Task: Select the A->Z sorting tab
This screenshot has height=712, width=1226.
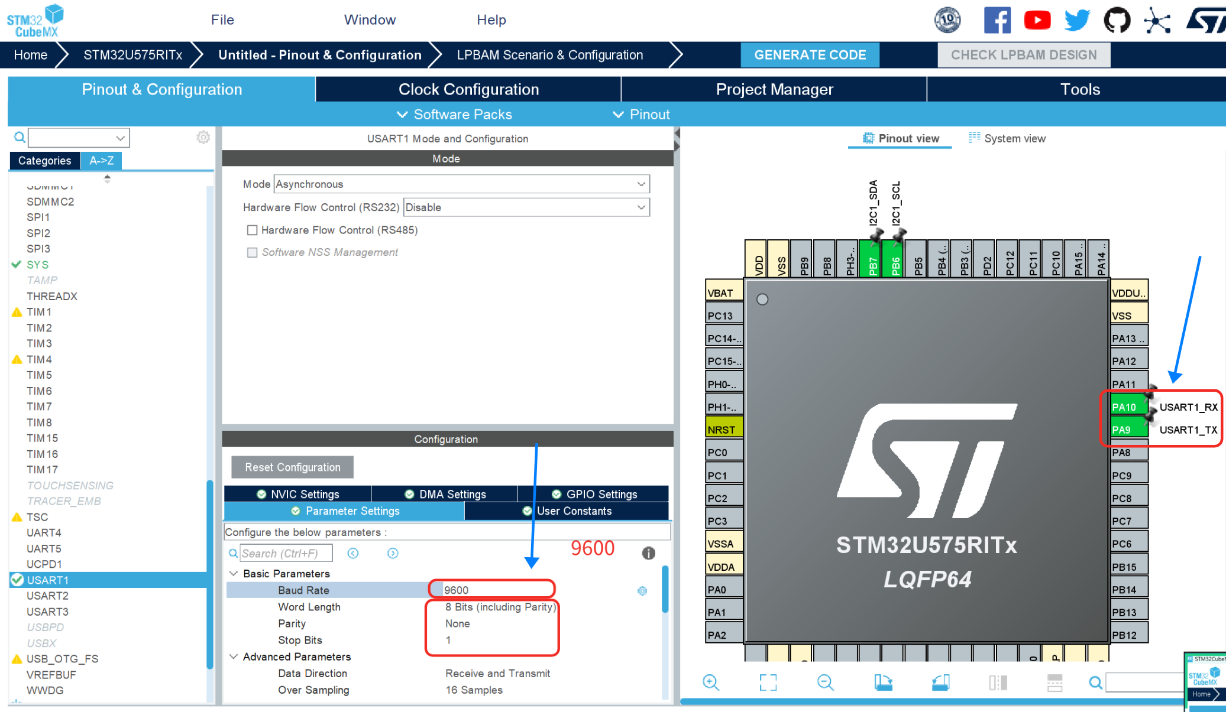Action: click(x=101, y=160)
